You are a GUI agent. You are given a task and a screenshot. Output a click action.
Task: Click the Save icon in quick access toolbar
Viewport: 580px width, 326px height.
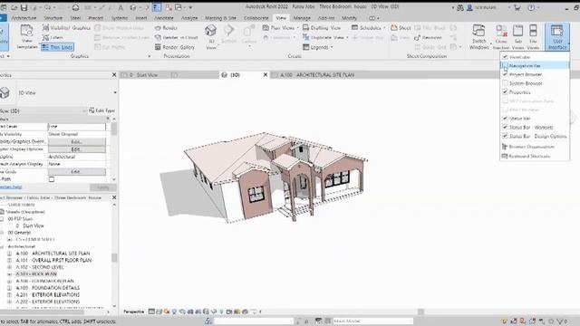(24, 7)
